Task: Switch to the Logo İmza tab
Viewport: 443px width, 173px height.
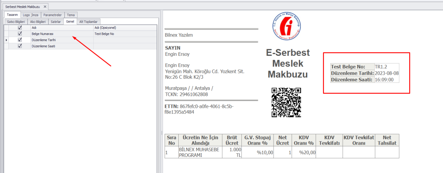Action: tap(30, 15)
